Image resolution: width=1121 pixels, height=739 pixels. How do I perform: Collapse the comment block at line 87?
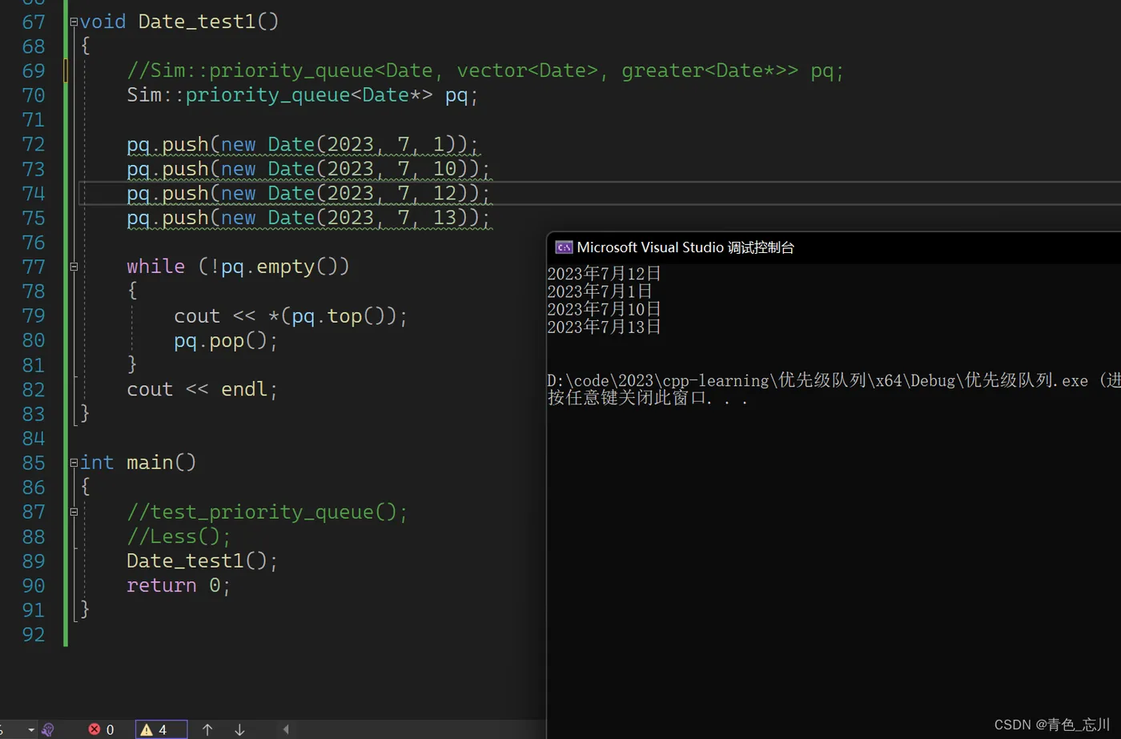coord(74,512)
